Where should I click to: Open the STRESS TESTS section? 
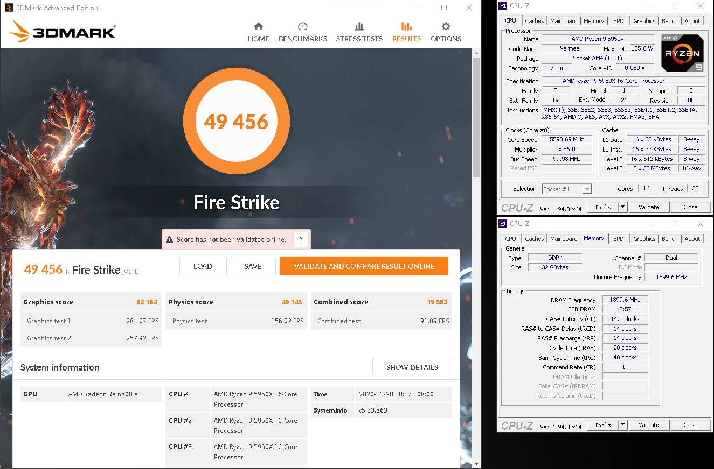pos(359,32)
